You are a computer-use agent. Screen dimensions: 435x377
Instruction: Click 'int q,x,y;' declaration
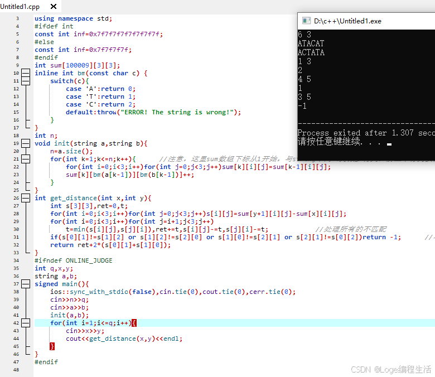(x=54, y=269)
